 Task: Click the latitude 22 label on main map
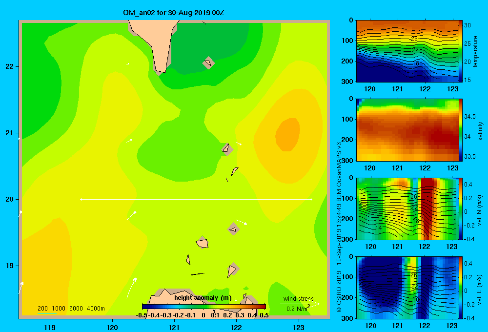pyautogui.click(x=10, y=66)
